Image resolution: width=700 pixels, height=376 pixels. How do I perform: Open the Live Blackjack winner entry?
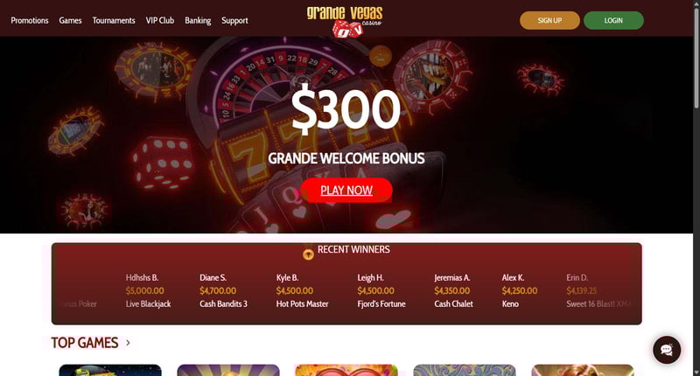(148, 303)
